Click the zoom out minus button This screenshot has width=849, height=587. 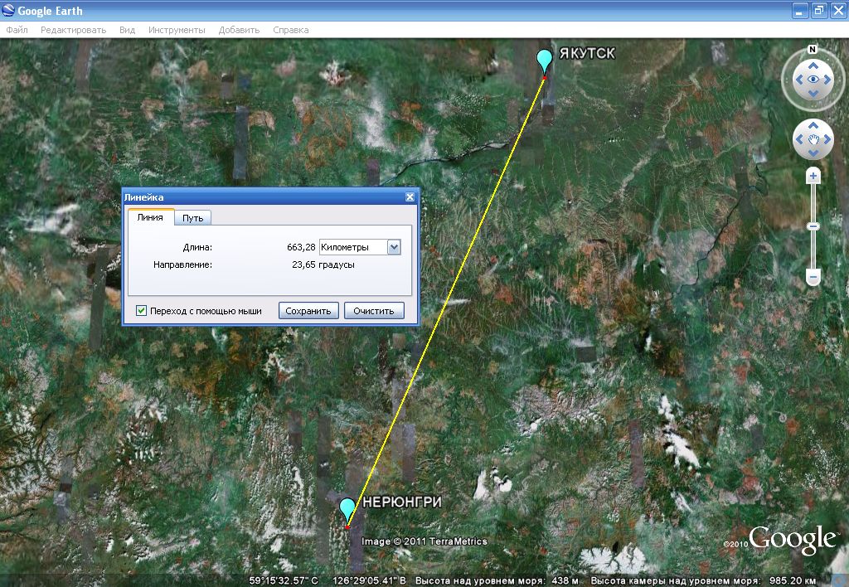click(x=813, y=276)
